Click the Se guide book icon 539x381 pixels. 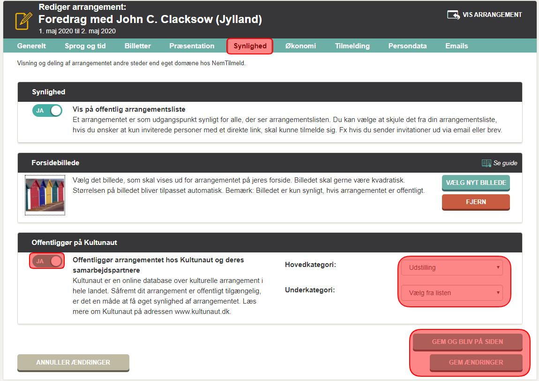click(486, 163)
